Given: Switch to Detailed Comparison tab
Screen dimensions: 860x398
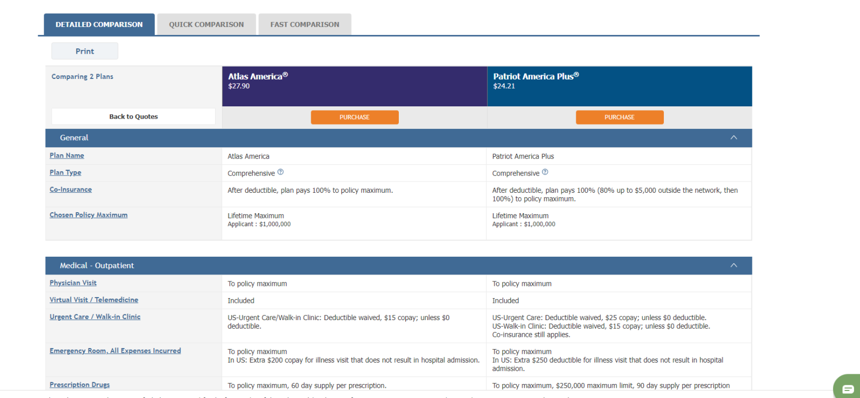Looking at the screenshot, I should (99, 25).
